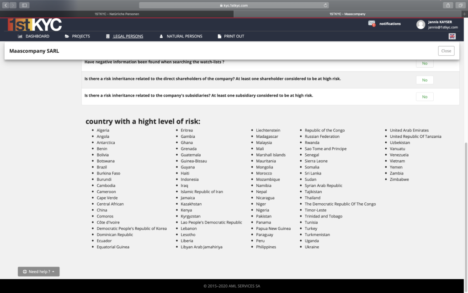Click the kyc.1stkyc.com address bar
468x293 pixels.
tap(234, 5)
